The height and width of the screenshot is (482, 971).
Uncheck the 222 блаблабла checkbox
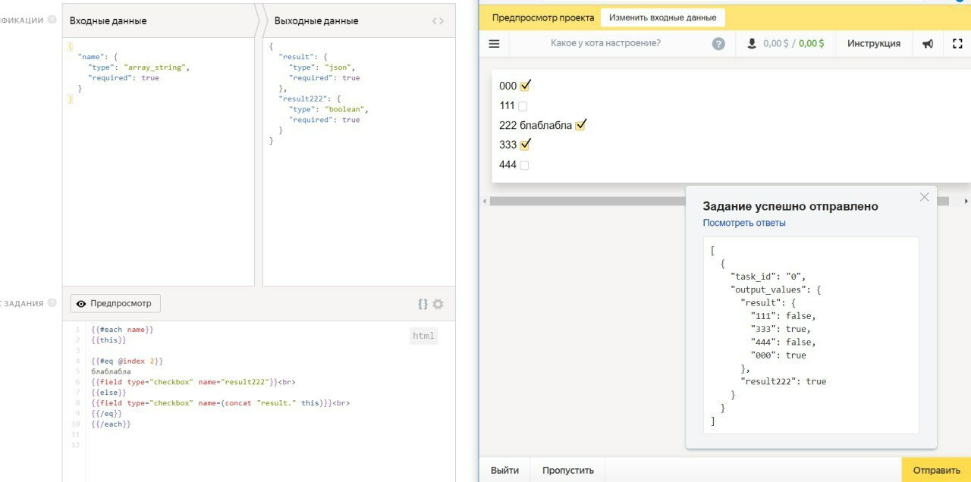581,125
